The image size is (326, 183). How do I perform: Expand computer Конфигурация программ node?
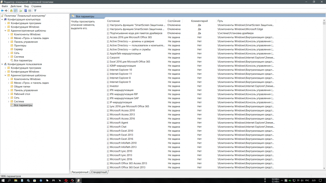pos(6,23)
